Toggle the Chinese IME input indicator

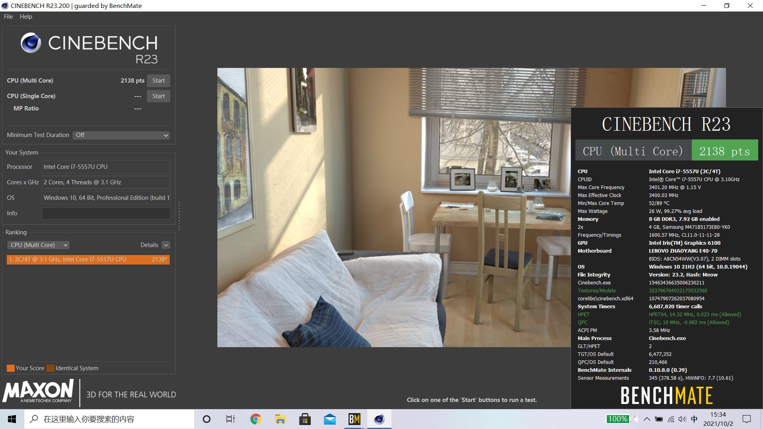(x=694, y=419)
